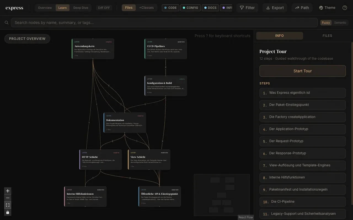Viewport: 353px width, 220px height.
Task: Toggle the CONFIG category filter
Action: (190, 8)
